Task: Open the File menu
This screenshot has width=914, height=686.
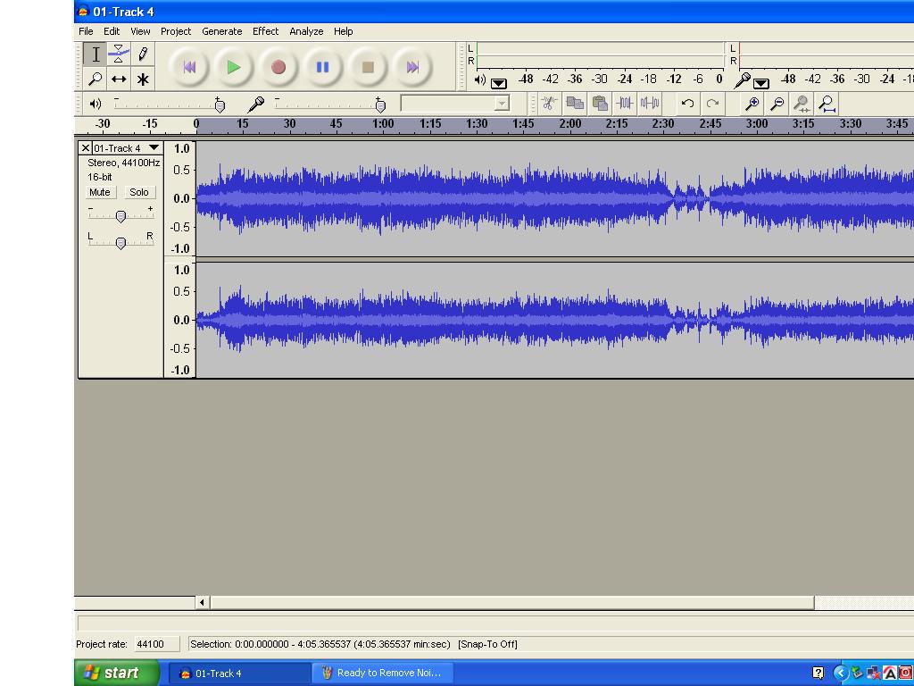Action: click(x=86, y=31)
